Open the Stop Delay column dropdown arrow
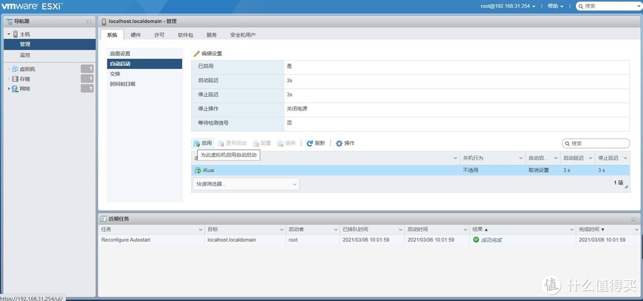This screenshot has height=301, width=643. pos(625,158)
